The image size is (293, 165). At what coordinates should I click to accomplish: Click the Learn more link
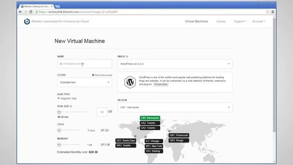tap(161, 84)
